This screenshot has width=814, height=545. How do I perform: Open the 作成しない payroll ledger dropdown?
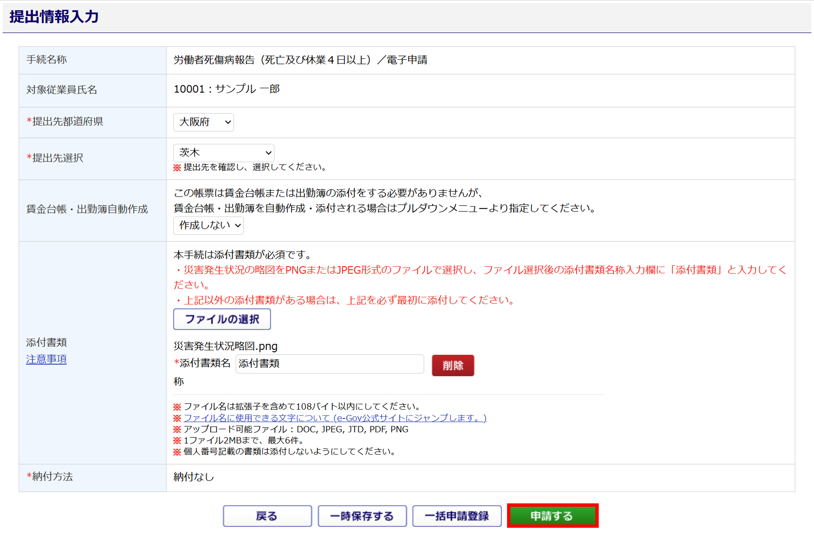click(x=208, y=225)
